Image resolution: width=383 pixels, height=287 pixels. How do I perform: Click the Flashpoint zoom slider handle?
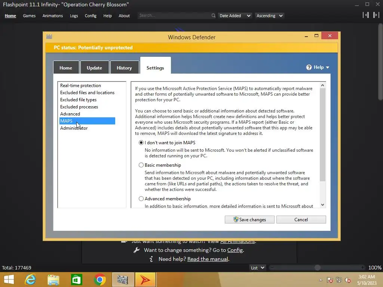click(x=317, y=268)
